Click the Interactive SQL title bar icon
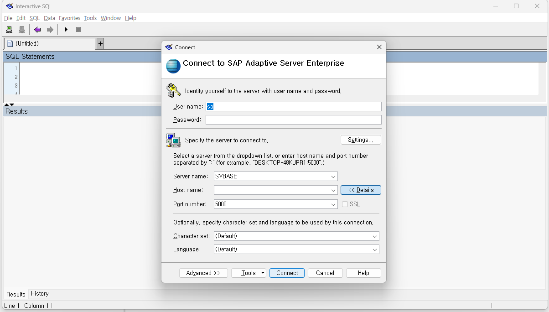Screen dimensions: 549x312 pyautogui.click(x=9, y=6)
